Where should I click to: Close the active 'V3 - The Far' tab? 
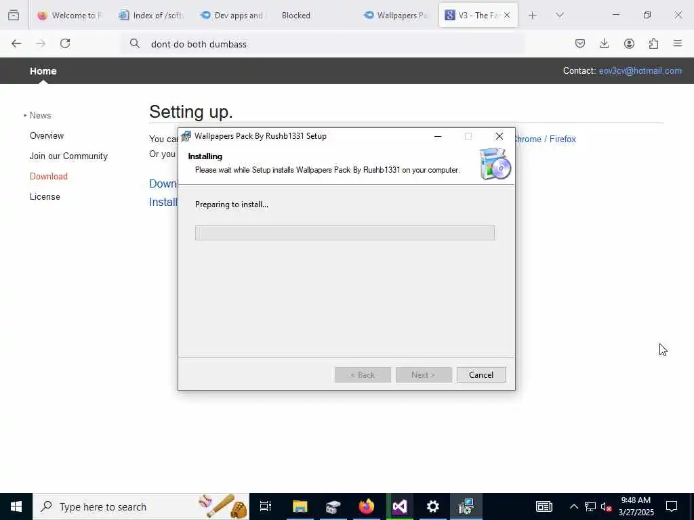507,15
